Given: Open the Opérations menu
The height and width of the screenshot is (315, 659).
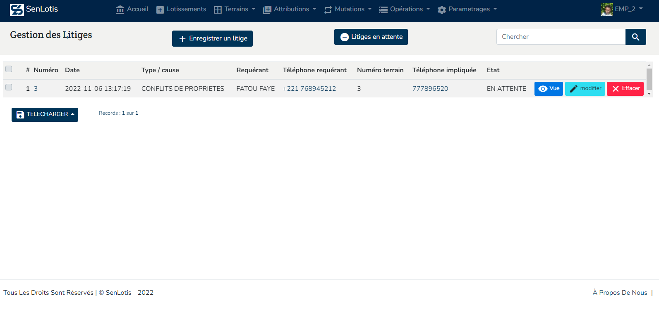Looking at the screenshot, I should [x=405, y=9].
